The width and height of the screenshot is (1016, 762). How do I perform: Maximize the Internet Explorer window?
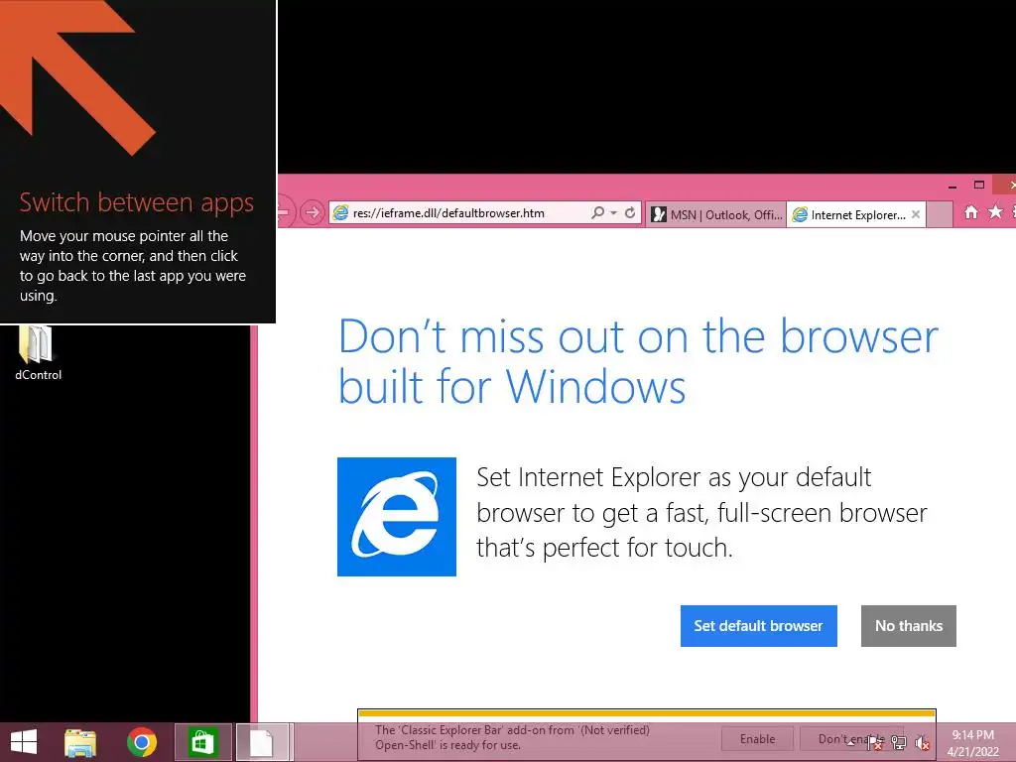pyautogui.click(x=979, y=186)
